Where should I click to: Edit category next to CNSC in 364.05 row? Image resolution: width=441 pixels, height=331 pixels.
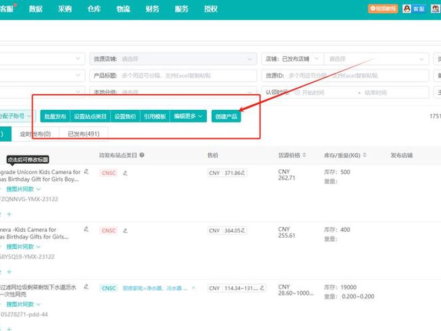[x=125, y=231]
